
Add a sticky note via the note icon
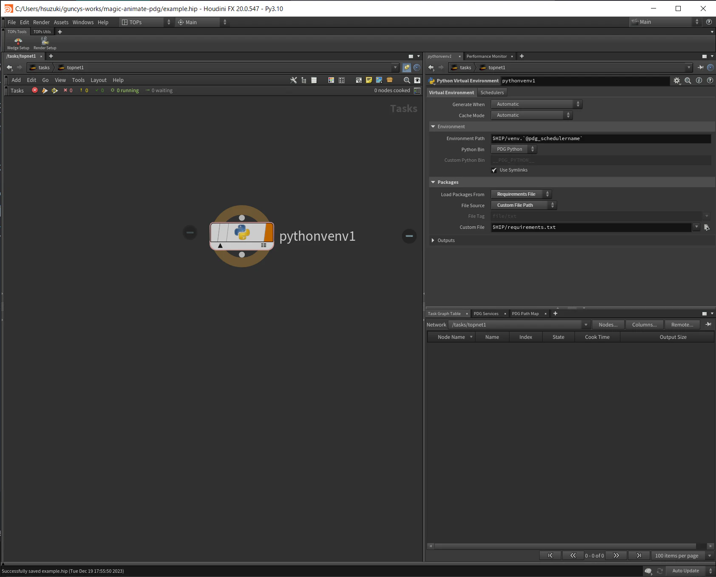click(x=369, y=80)
